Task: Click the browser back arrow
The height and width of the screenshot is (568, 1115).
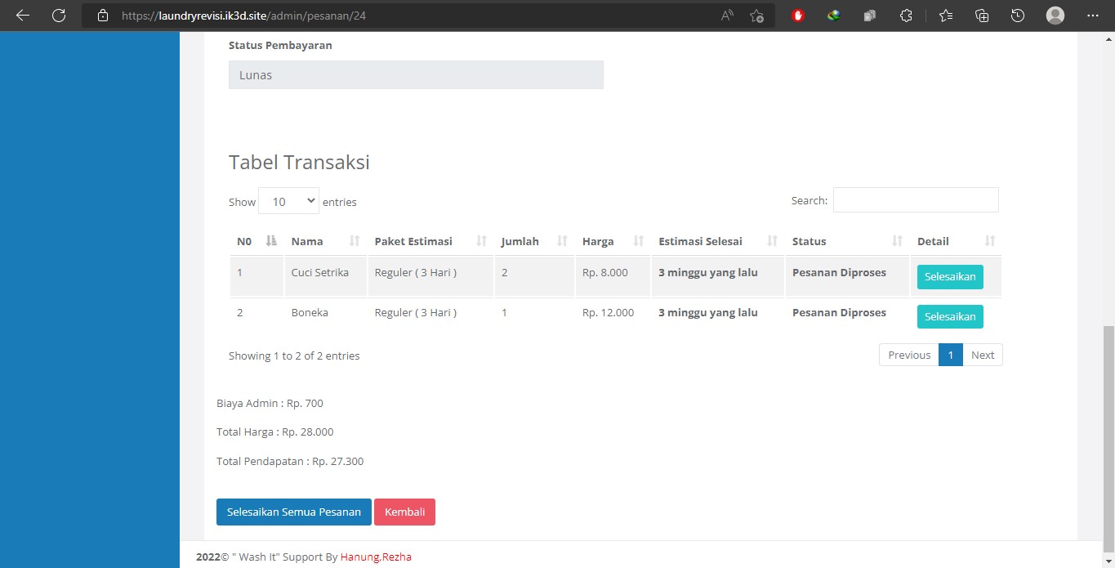Action: pos(23,16)
